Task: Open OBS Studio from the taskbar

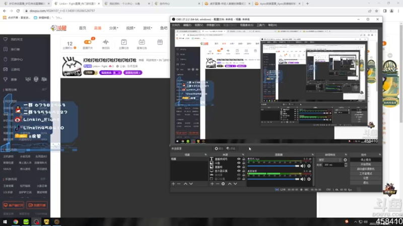Action: [36, 221]
